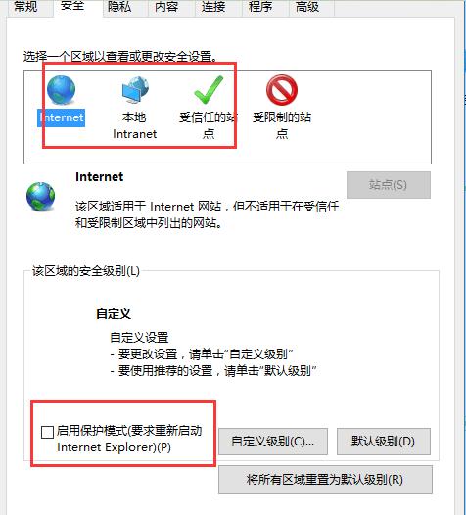Switch to the 程序 tab
Screen dimensions: 466x515
click(260, 7)
